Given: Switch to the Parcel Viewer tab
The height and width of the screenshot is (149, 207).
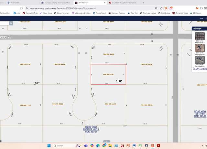Looking at the screenshot, I should point(89,3).
